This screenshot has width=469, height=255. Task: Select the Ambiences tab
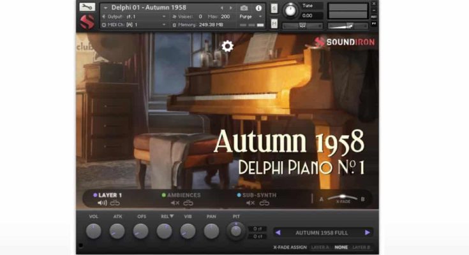coord(184,195)
